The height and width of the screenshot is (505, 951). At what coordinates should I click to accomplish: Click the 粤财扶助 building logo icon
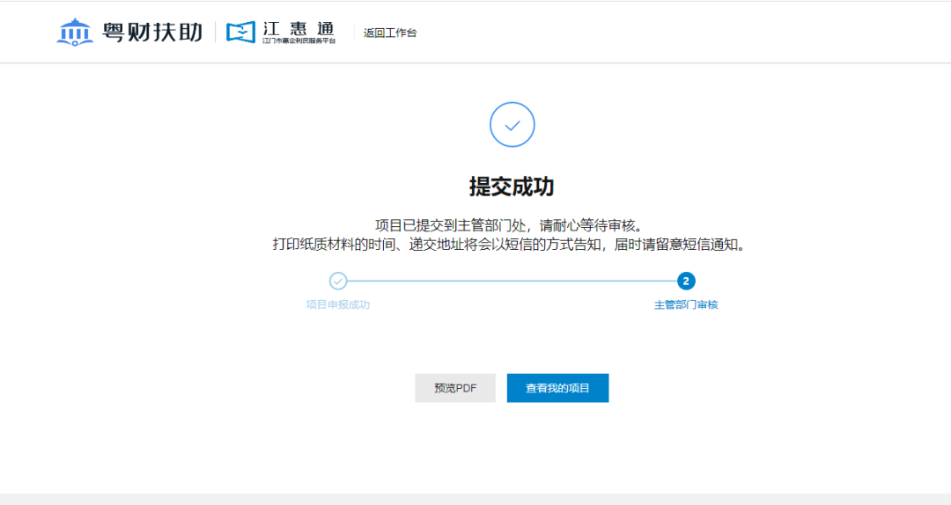75,33
